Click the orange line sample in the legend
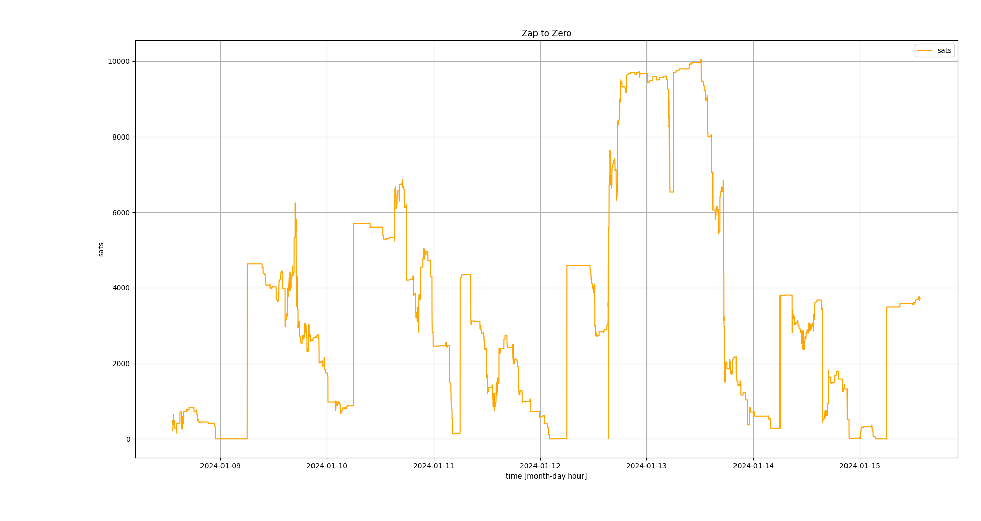Screen dimensions: 981x521 pyautogui.click(x=924, y=50)
